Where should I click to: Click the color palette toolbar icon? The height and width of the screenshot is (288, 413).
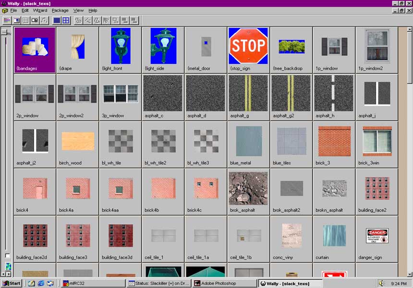(x=7, y=20)
